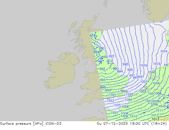Click the date "Su 07-12-2025" text
Screen dimensions: 169x130
coord(112,124)
